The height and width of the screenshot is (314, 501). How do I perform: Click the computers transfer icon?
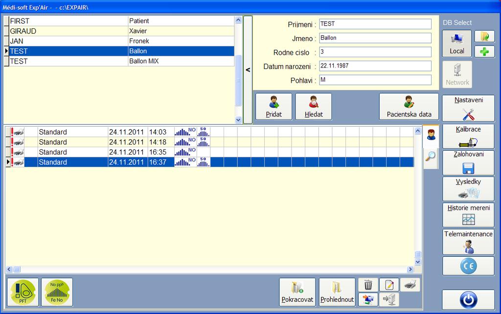click(x=368, y=299)
